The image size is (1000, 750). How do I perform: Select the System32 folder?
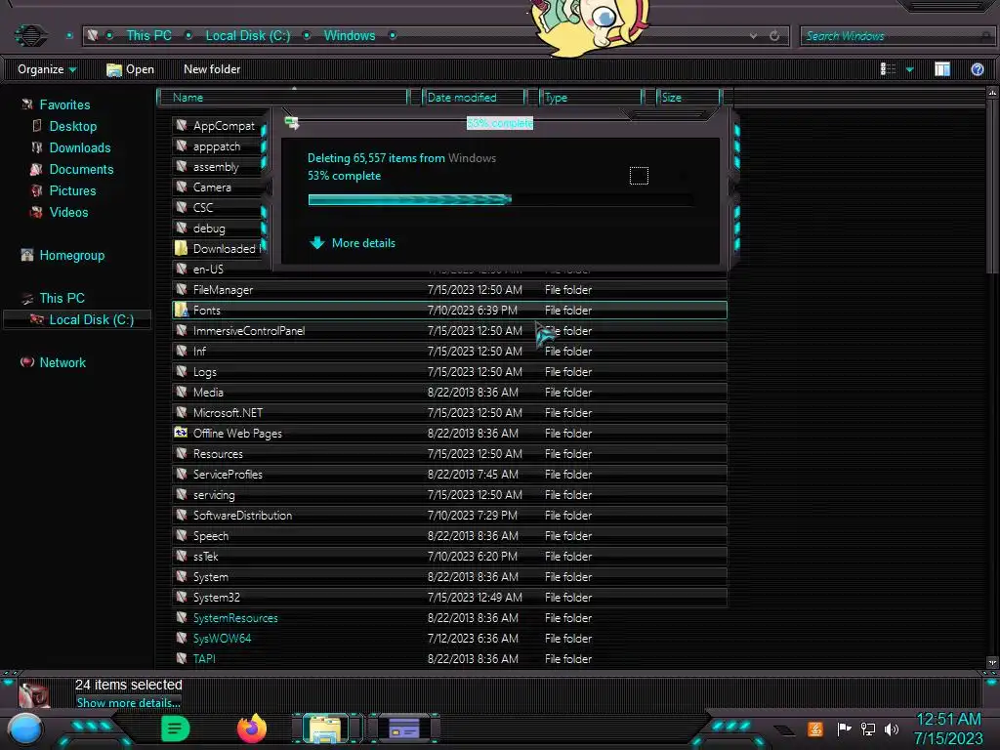(449, 598)
